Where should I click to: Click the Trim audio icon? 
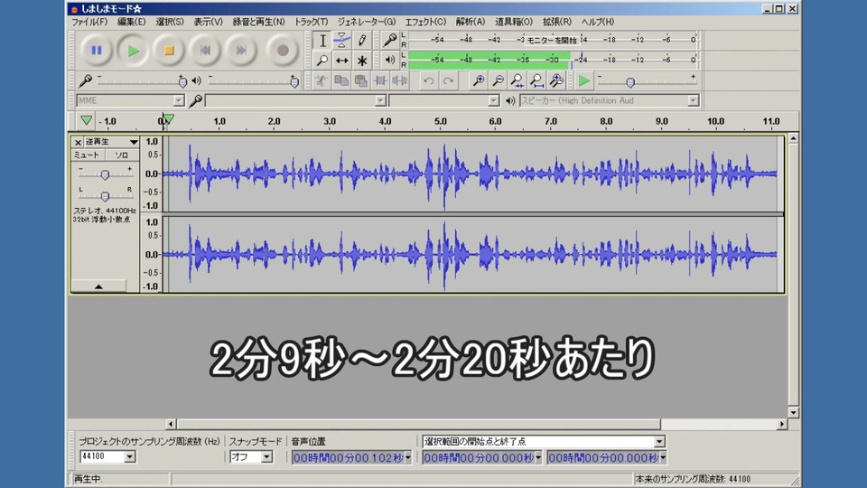[380, 80]
